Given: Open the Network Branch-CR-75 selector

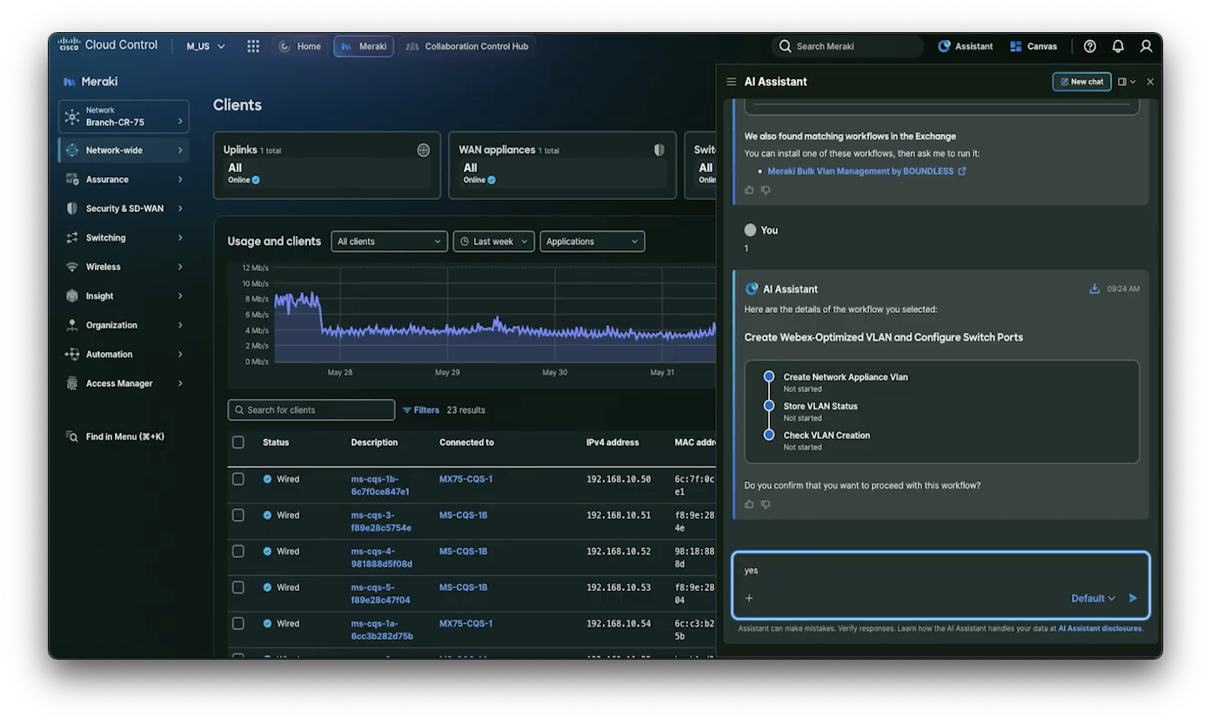Looking at the screenshot, I should click(x=124, y=116).
